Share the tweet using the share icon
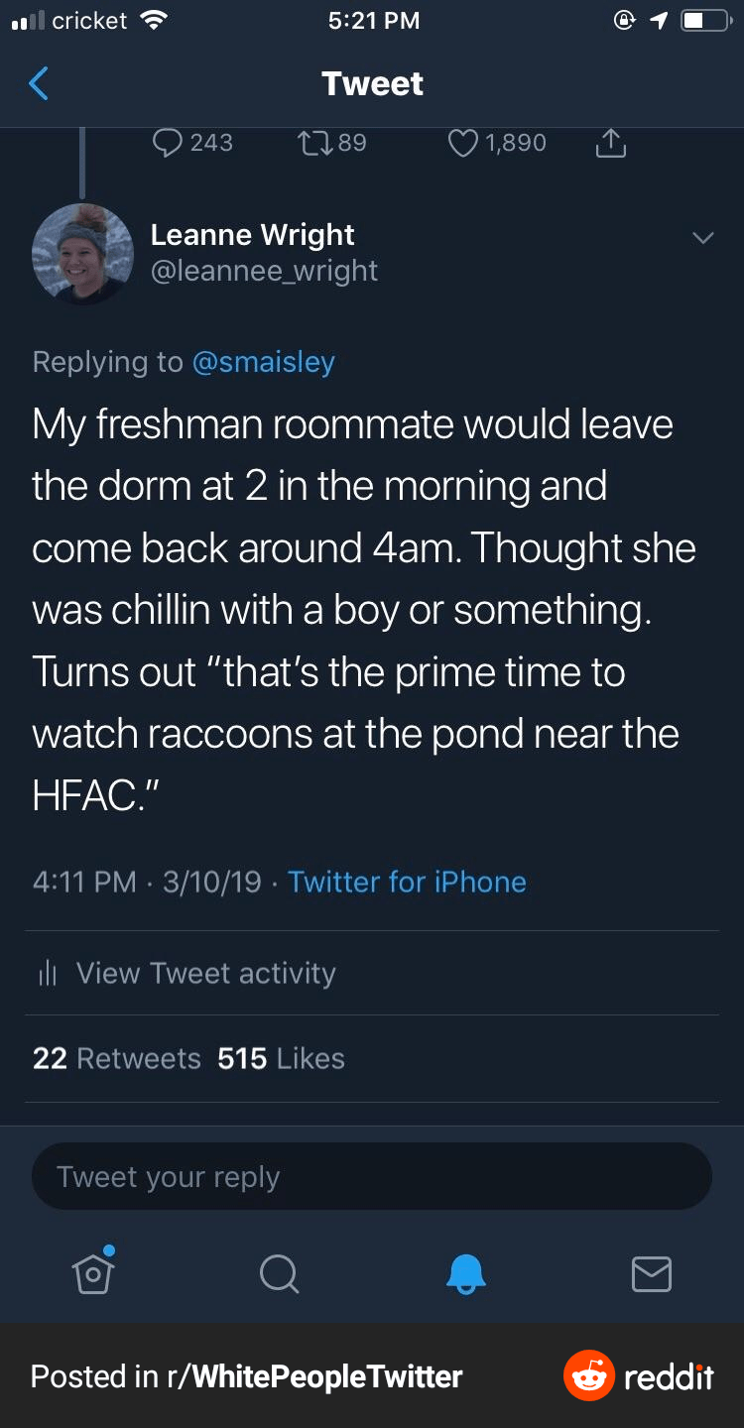This screenshot has height=1428, width=744. coord(611,143)
